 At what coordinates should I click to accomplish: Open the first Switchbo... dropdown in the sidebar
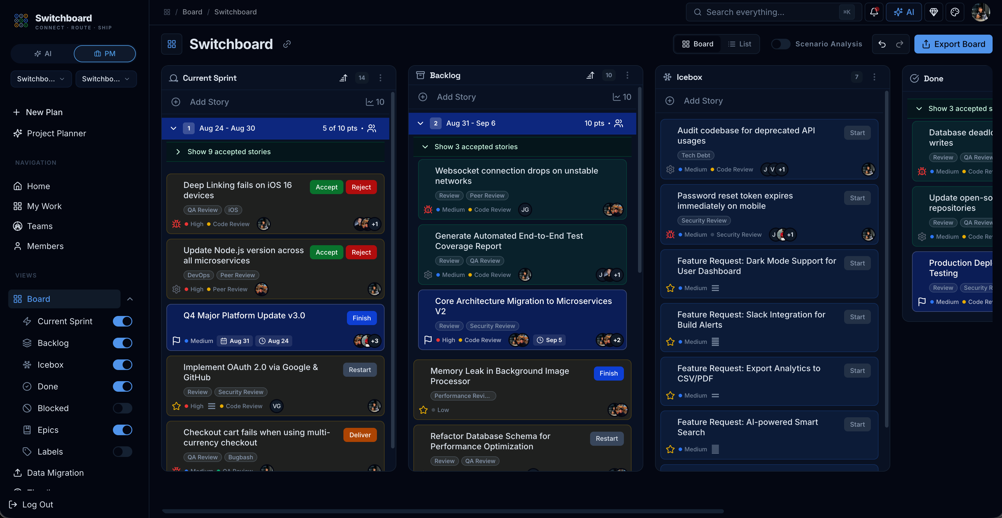point(41,79)
